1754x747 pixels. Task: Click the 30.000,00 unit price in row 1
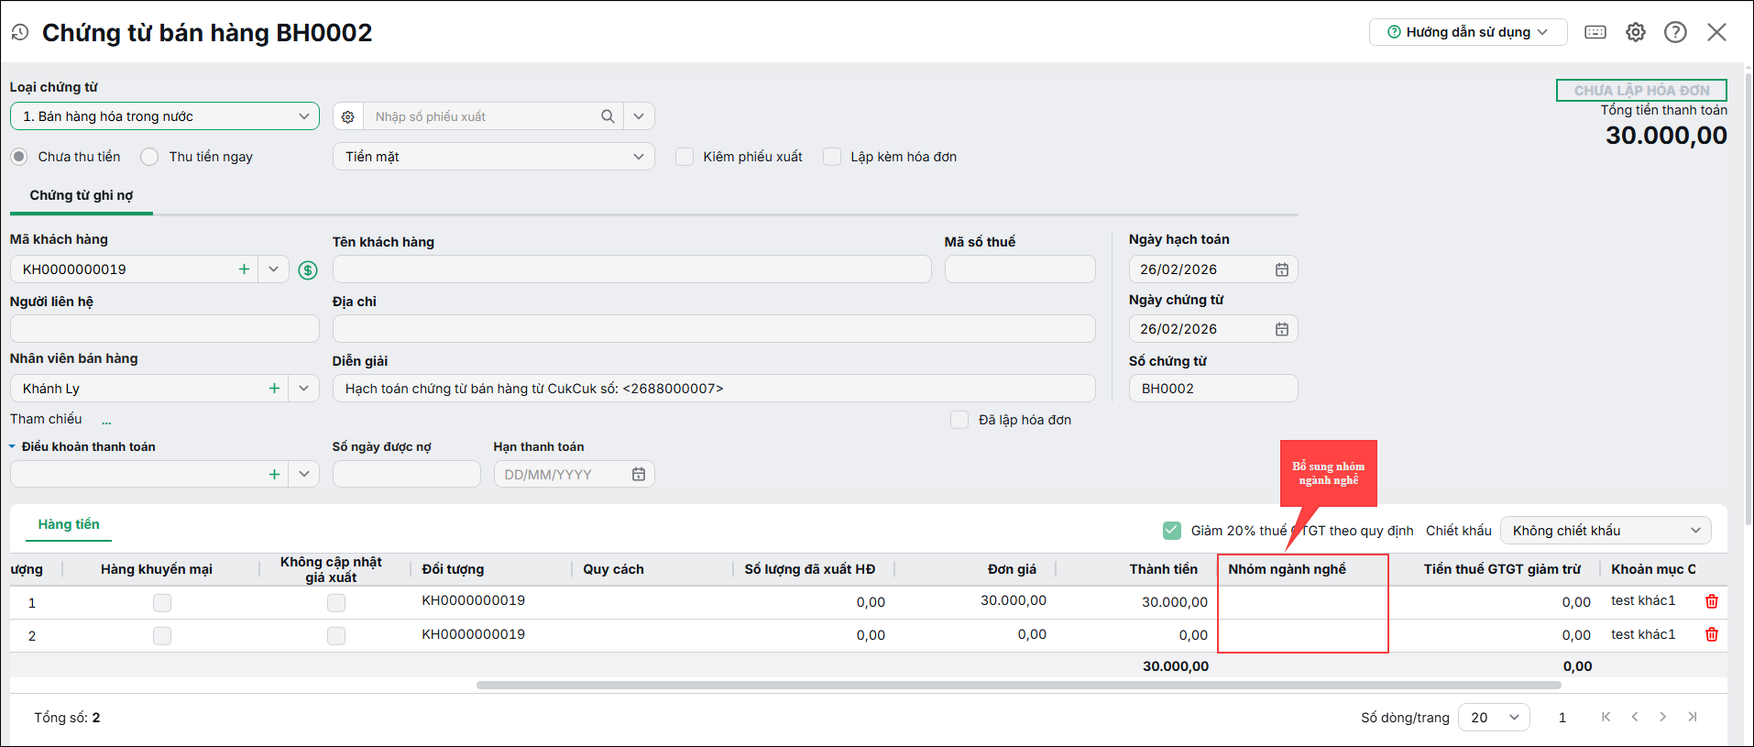1013,600
